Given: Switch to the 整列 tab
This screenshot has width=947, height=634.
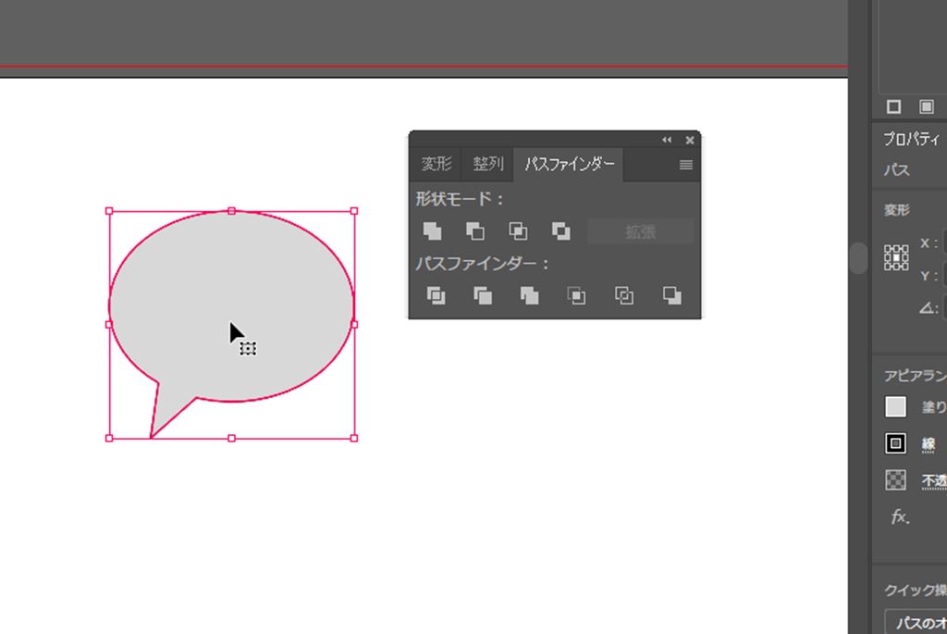Looking at the screenshot, I should (x=488, y=165).
